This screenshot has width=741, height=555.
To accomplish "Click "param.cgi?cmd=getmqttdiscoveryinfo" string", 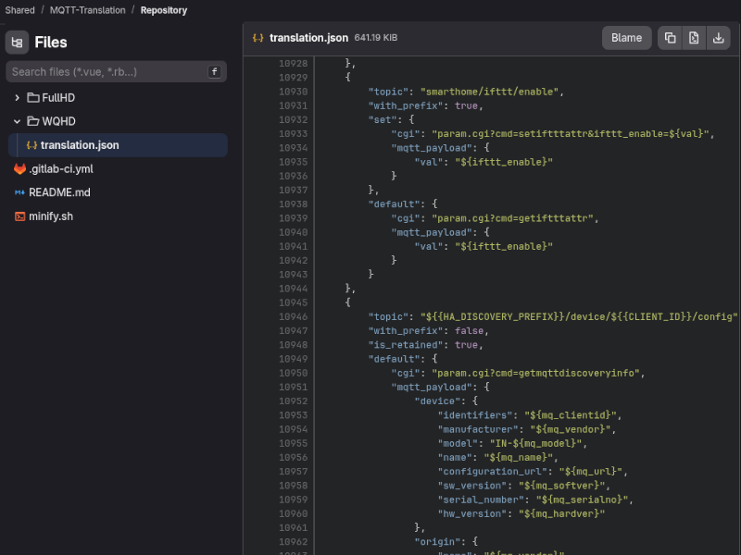I will pos(535,374).
